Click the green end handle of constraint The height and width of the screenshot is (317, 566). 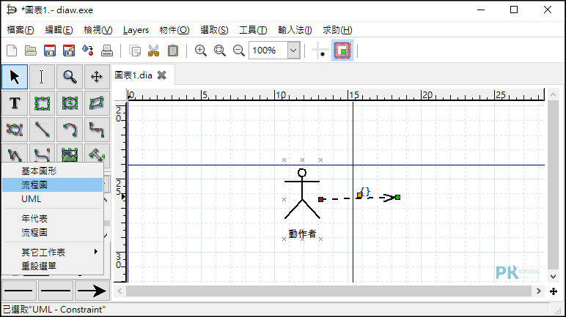398,197
